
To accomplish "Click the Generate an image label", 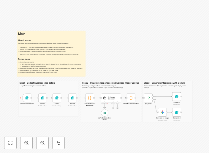I will [x=162, y=118].
